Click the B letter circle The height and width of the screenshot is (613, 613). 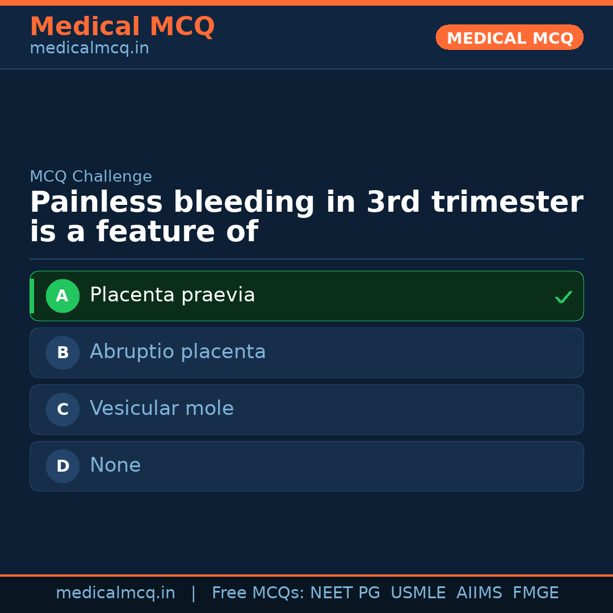point(62,352)
